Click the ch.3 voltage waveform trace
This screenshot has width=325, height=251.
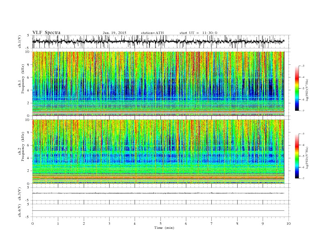point(158,193)
